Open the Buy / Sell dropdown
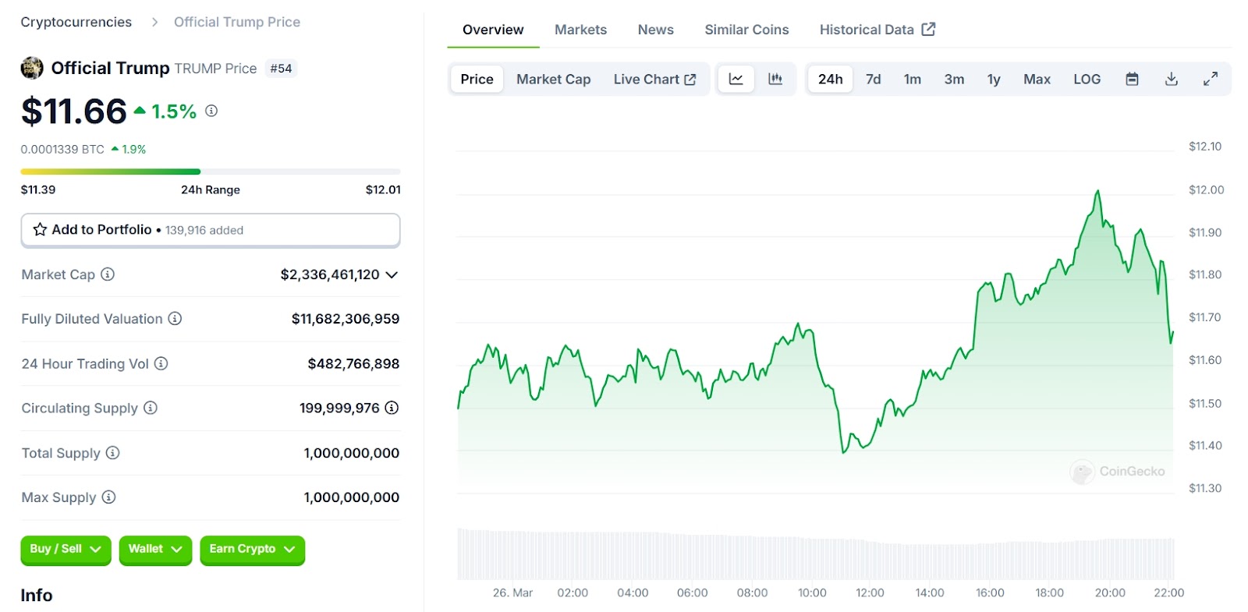 point(66,550)
